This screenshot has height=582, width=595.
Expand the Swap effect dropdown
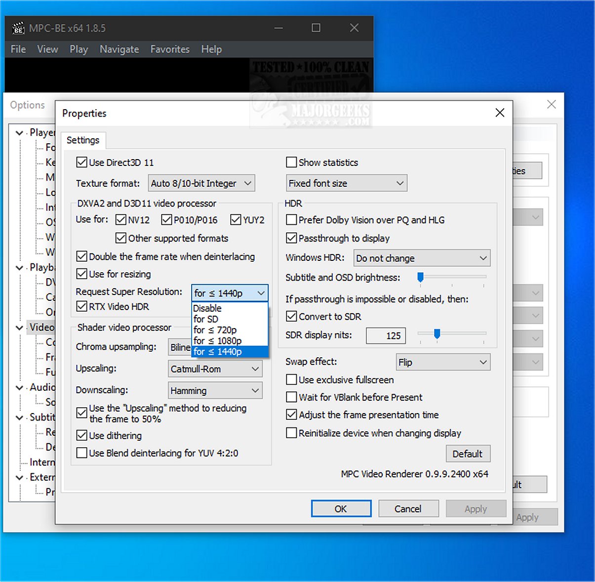tap(443, 362)
